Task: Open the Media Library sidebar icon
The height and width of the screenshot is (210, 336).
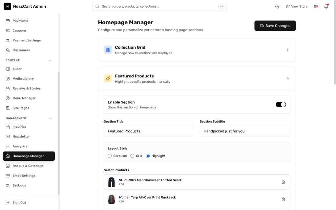Action: pos(8,78)
